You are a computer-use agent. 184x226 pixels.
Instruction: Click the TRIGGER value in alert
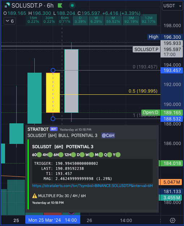click(x=77, y=163)
